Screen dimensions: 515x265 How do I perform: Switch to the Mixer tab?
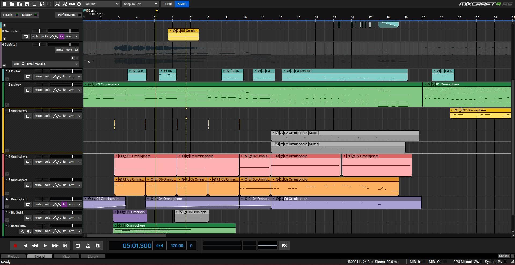66,256
